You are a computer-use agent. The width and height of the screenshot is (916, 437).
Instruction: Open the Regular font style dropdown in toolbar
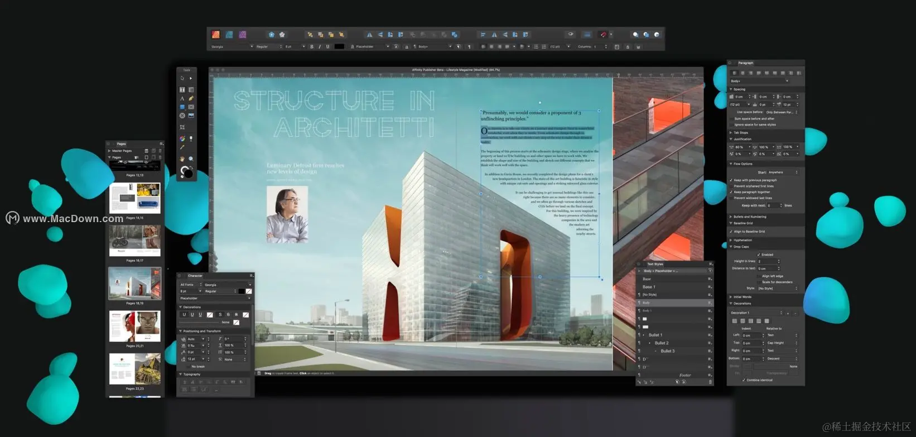coord(269,46)
